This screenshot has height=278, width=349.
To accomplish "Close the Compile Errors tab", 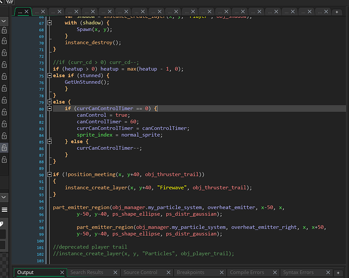I will (275, 272).
